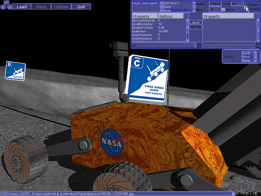
Task: Click the Area C steep slope sign
Action: (147, 78)
